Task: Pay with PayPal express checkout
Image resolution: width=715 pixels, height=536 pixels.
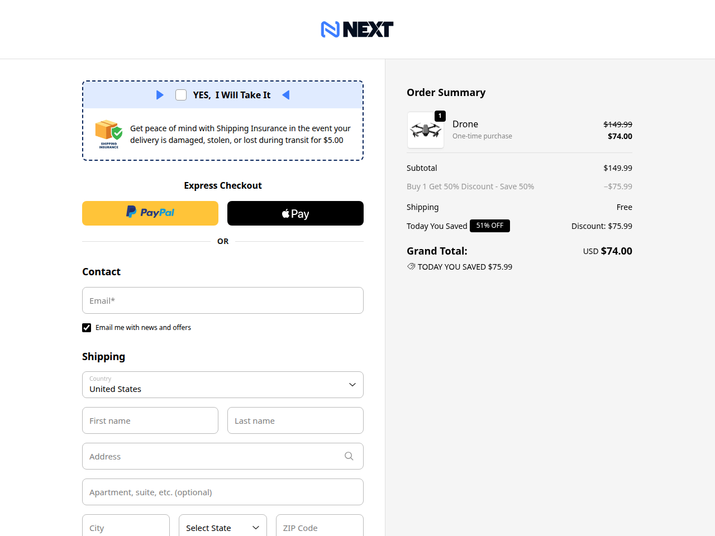Action: pyautogui.click(x=150, y=213)
